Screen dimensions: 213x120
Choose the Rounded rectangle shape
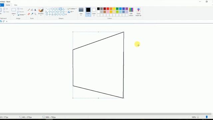pos(58,9)
